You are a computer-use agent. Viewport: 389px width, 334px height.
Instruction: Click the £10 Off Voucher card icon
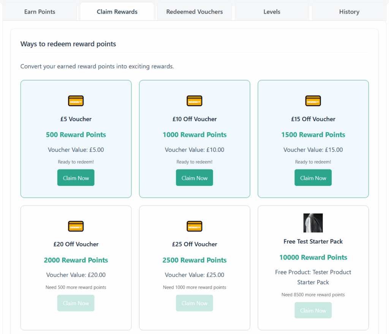[x=194, y=101]
